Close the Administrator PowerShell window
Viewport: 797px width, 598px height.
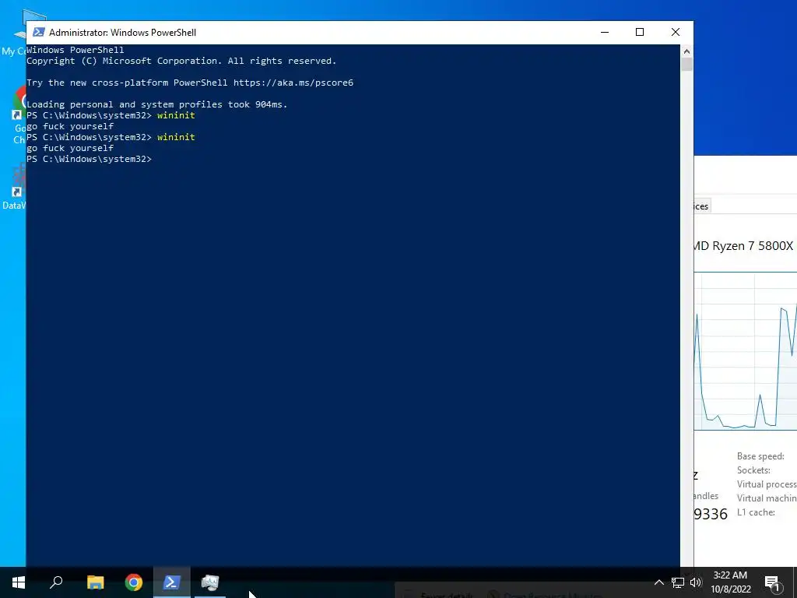(x=676, y=32)
